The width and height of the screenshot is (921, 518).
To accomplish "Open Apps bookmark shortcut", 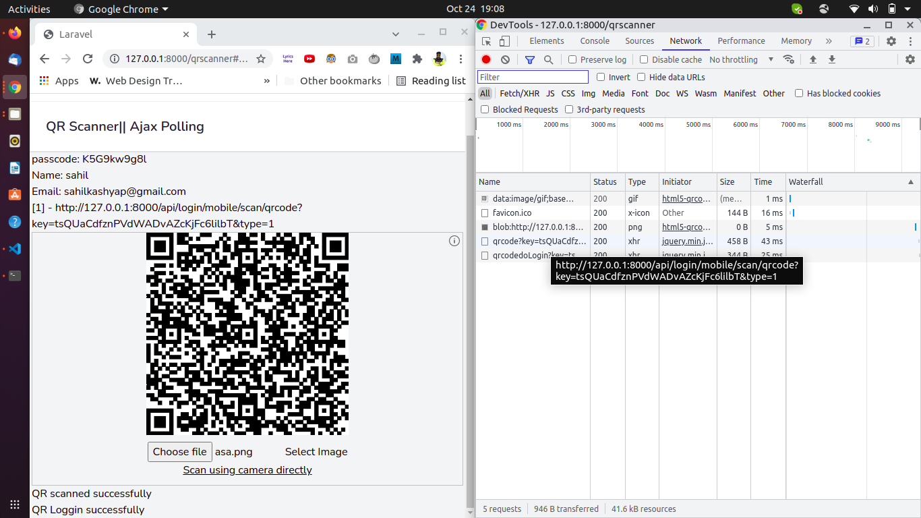I will tap(59, 80).
